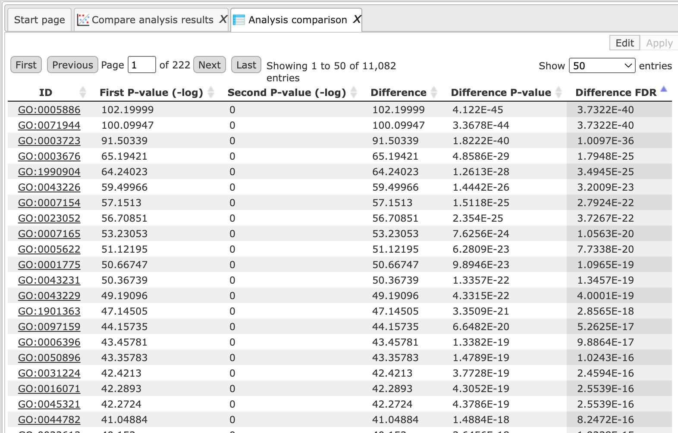The height and width of the screenshot is (433, 678).
Task: Click Difference P-value column header
Action: tap(501, 93)
